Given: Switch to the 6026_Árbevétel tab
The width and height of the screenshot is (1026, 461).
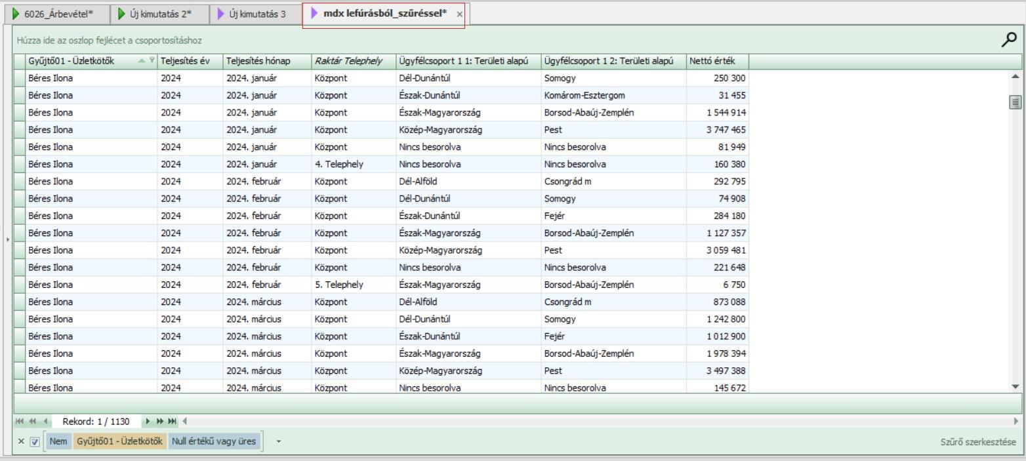Looking at the screenshot, I should point(58,14).
